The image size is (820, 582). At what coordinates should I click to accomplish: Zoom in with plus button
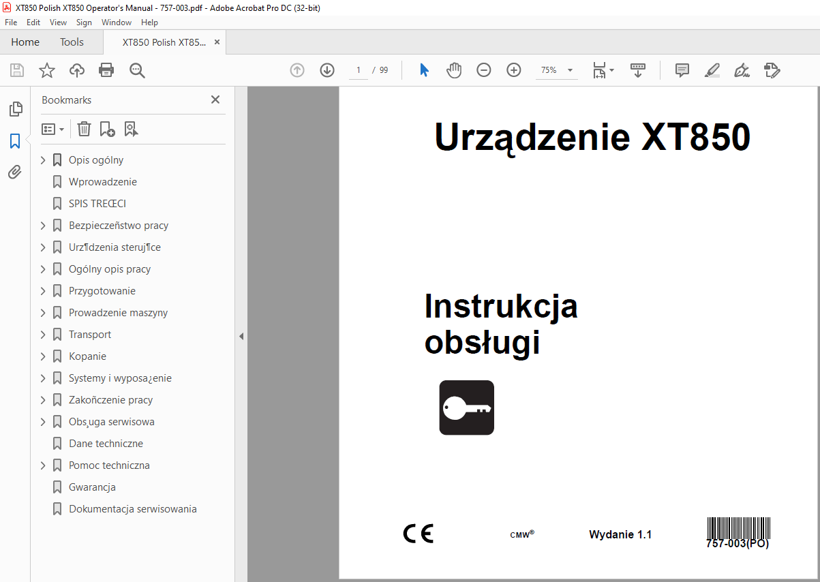point(514,70)
